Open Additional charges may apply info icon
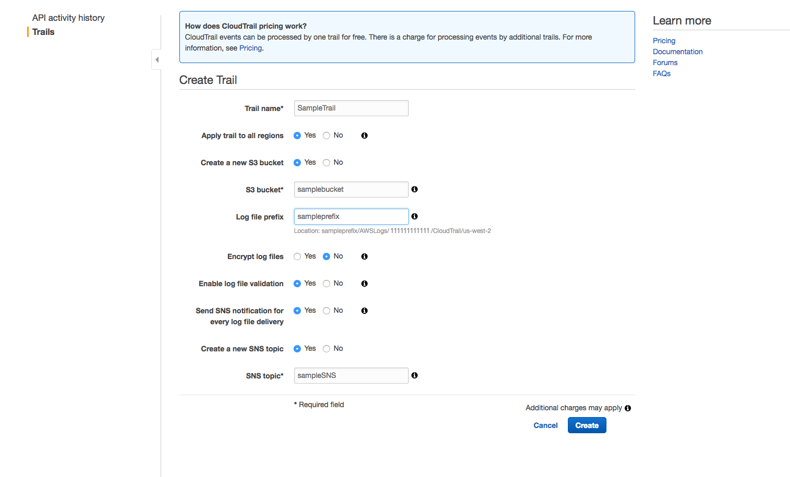Image resolution: width=790 pixels, height=477 pixels. 628,408
